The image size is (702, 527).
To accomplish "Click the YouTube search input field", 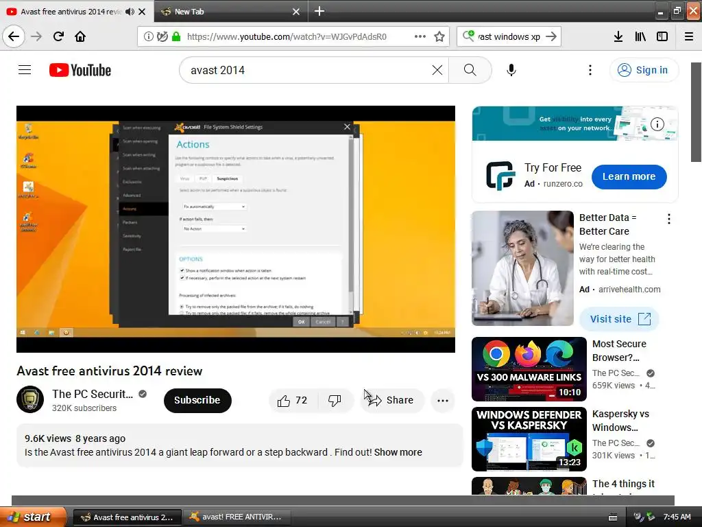I will click(308, 70).
